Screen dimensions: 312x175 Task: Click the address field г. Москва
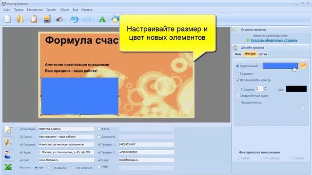point(66,152)
